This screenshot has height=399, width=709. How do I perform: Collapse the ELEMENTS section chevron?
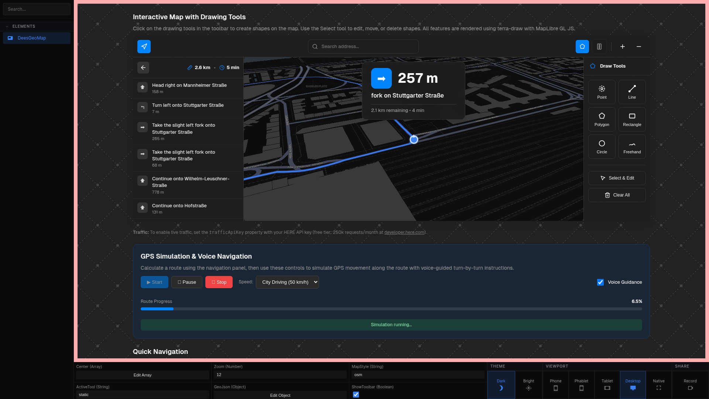click(7, 27)
